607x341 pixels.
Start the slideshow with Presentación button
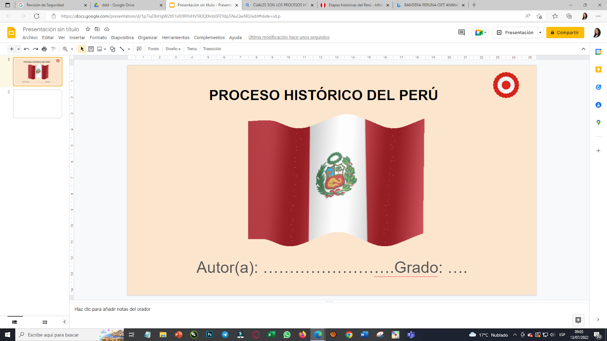coord(515,33)
